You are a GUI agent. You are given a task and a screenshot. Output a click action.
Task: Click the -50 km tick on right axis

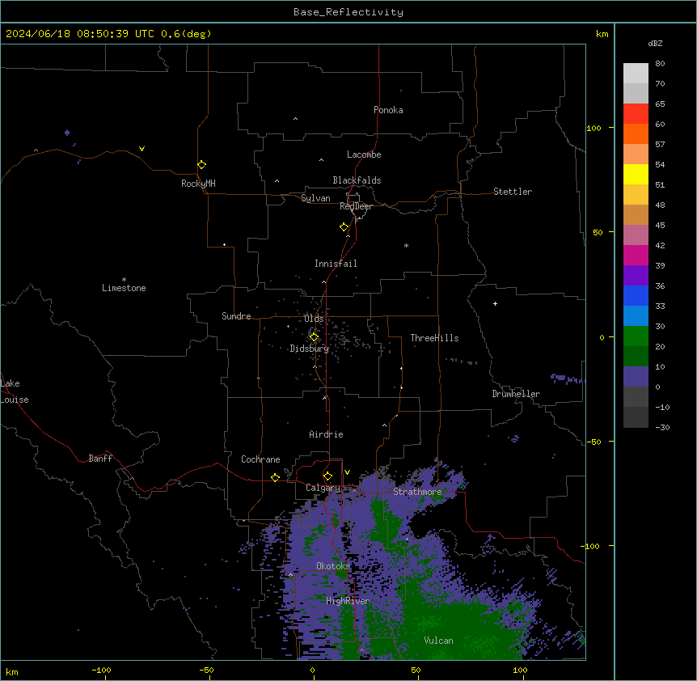tap(594, 442)
